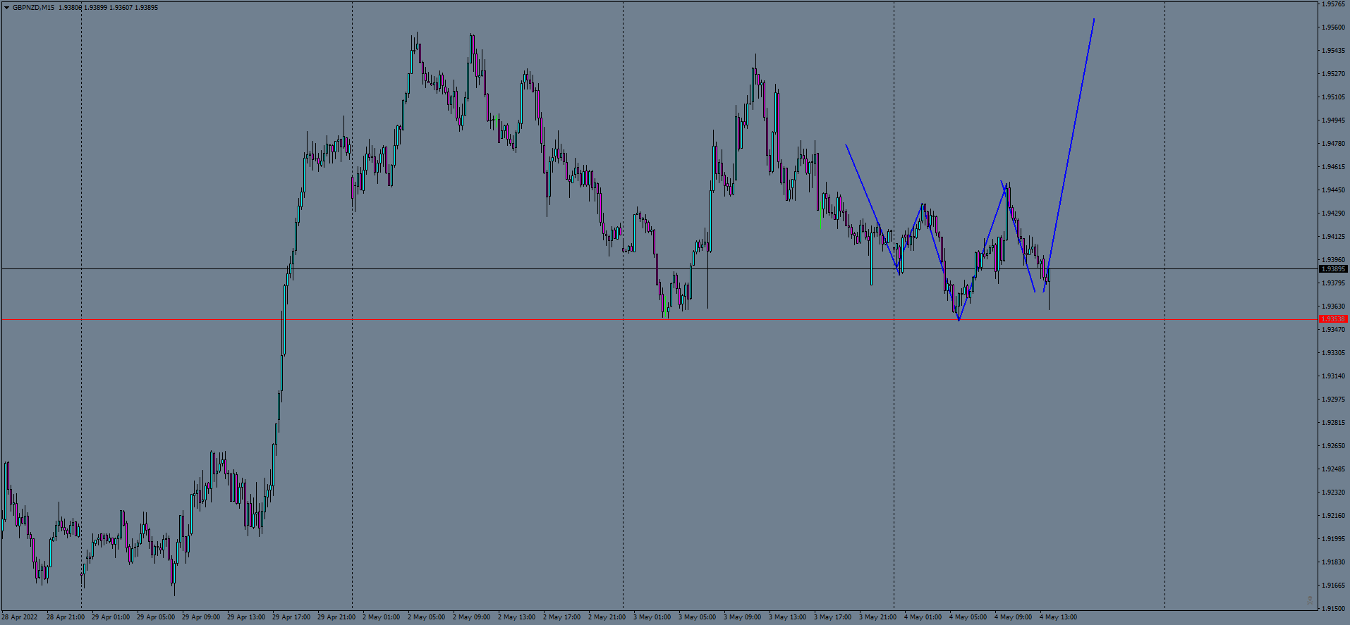Click the open price value 1.93808
The width and height of the screenshot is (1350, 625).
71,8
